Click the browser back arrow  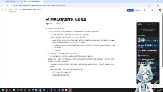coord(2,5)
